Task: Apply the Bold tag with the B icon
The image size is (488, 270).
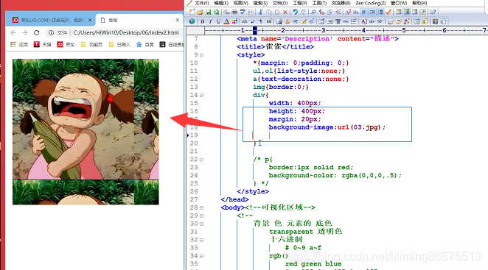Action: click(x=203, y=21)
